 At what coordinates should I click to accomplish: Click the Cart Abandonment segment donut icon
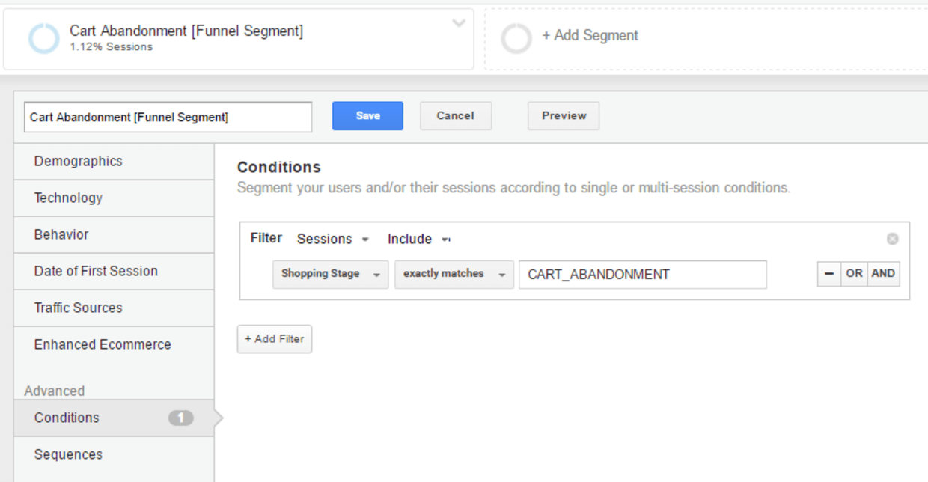pos(43,38)
